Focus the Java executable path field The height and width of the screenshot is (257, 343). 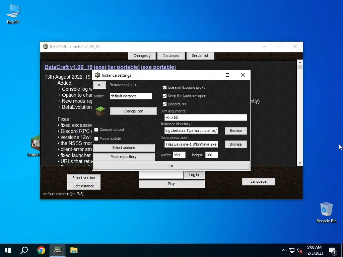(191, 144)
